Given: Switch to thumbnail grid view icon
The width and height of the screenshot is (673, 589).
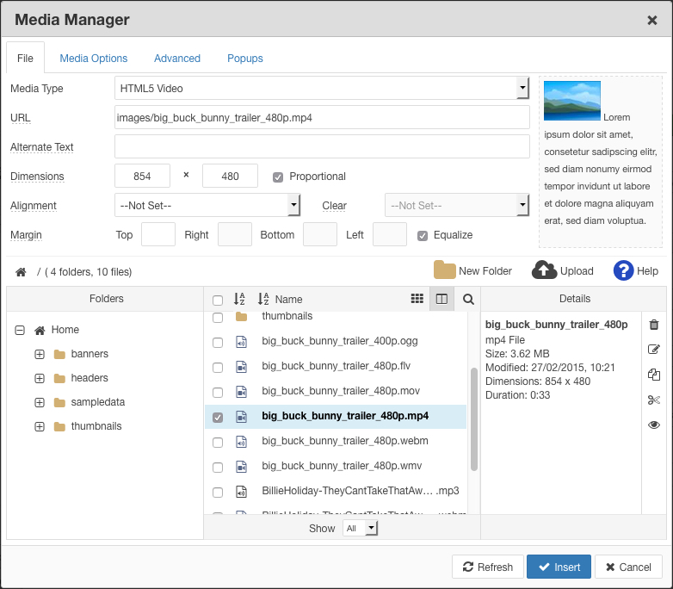Looking at the screenshot, I should pos(417,299).
